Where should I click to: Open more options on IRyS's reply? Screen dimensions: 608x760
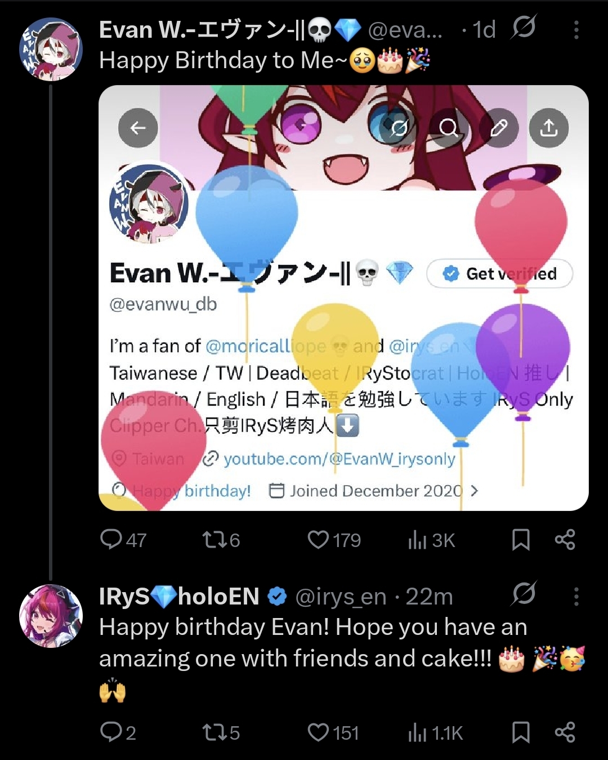tap(576, 596)
